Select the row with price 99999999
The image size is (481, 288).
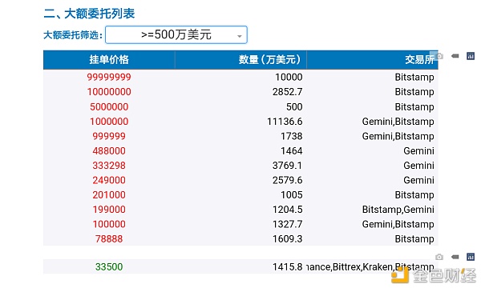pos(240,77)
